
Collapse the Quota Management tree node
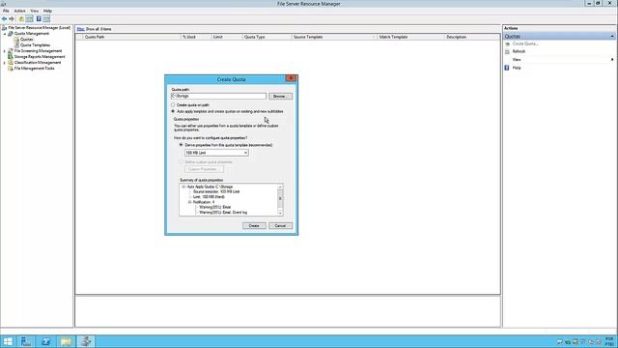tap(5, 34)
